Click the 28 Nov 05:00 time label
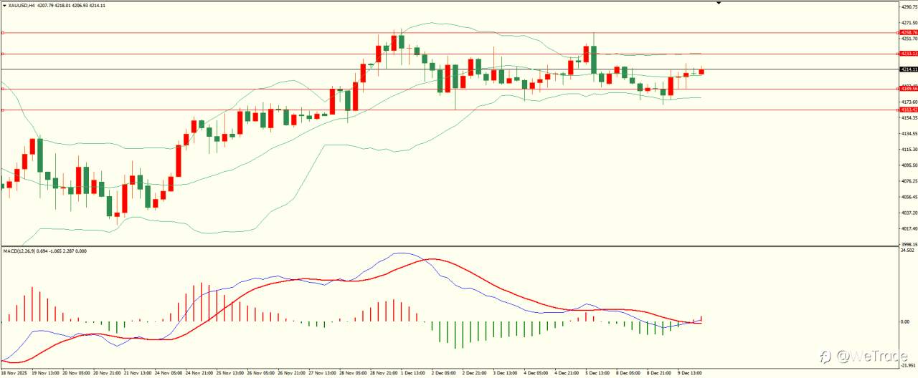 [x=353, y=373]
